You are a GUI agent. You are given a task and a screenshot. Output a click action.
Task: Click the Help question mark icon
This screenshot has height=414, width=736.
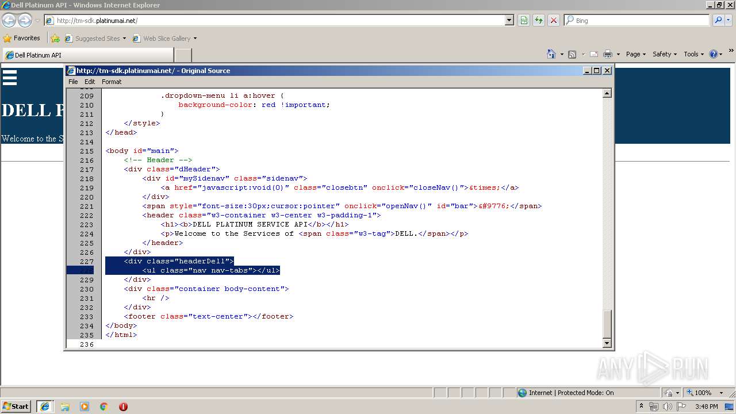pos(714,54)
